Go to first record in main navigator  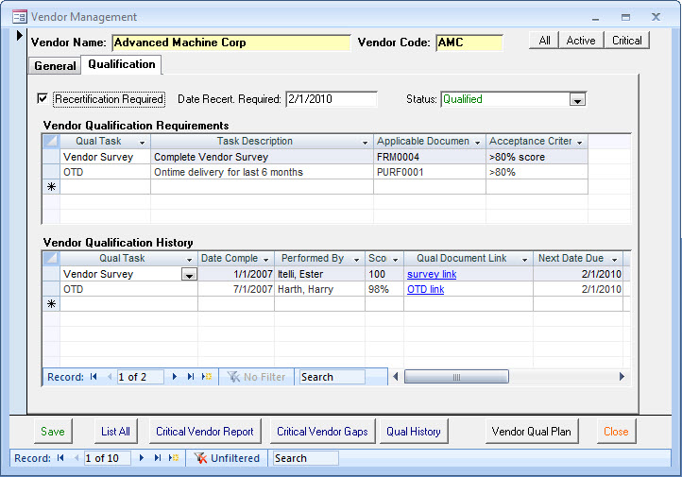click(x=60, y=458)
